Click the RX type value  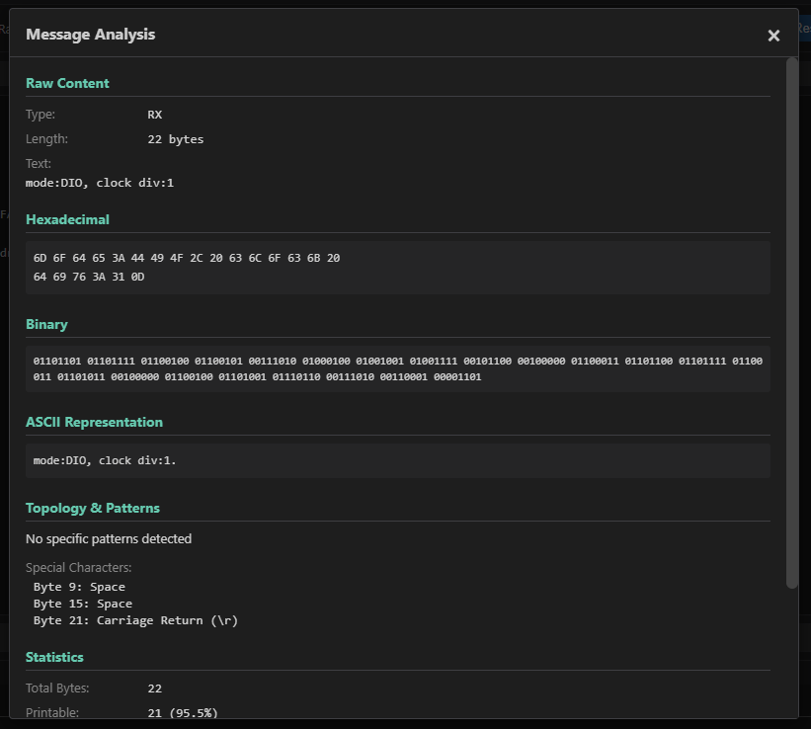click(155, 115)
